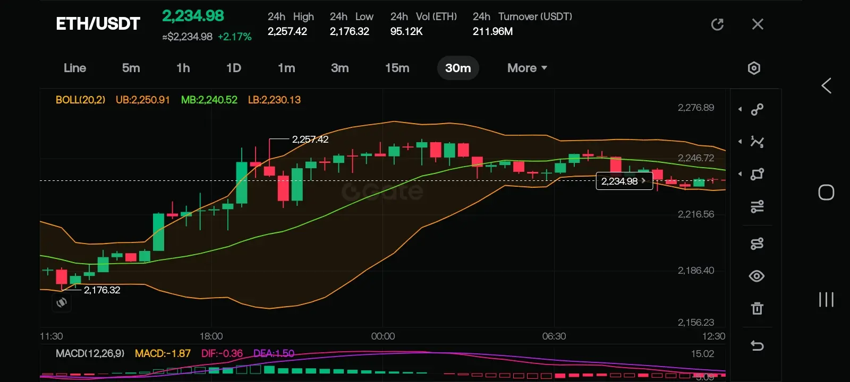
Task: Click the +2.17% price change
Action: 235,37
